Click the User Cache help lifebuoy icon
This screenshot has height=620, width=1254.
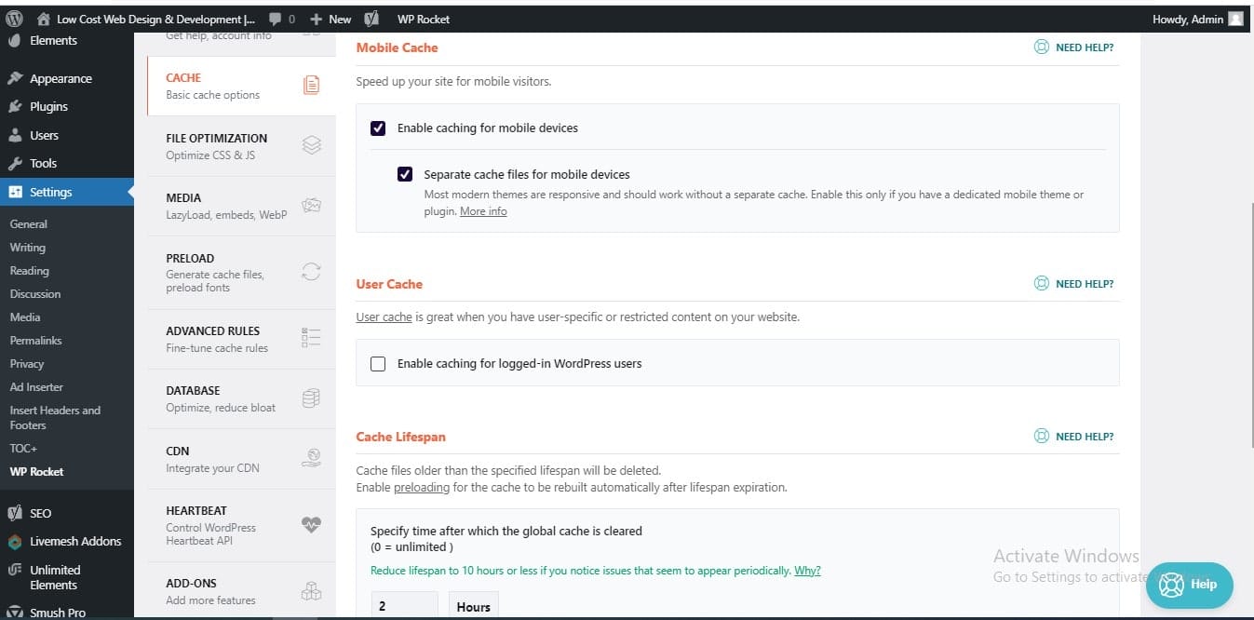point(1042,284)
